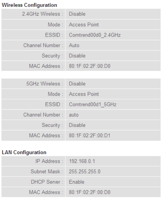Click the 5GHz Wireless Disable status value
Image resolution: width=163 pixels, height=201 pixels.
pyautogui.click(x=77, y=84)
